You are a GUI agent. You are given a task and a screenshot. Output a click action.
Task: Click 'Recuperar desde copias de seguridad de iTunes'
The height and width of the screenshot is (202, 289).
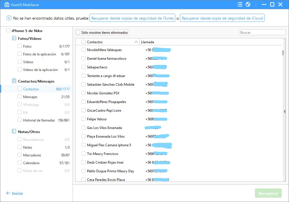(x=132, y=18)
